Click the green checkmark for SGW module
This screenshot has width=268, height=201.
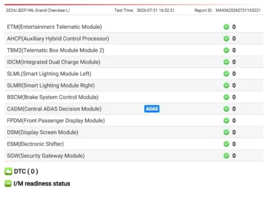coord(226,156)
